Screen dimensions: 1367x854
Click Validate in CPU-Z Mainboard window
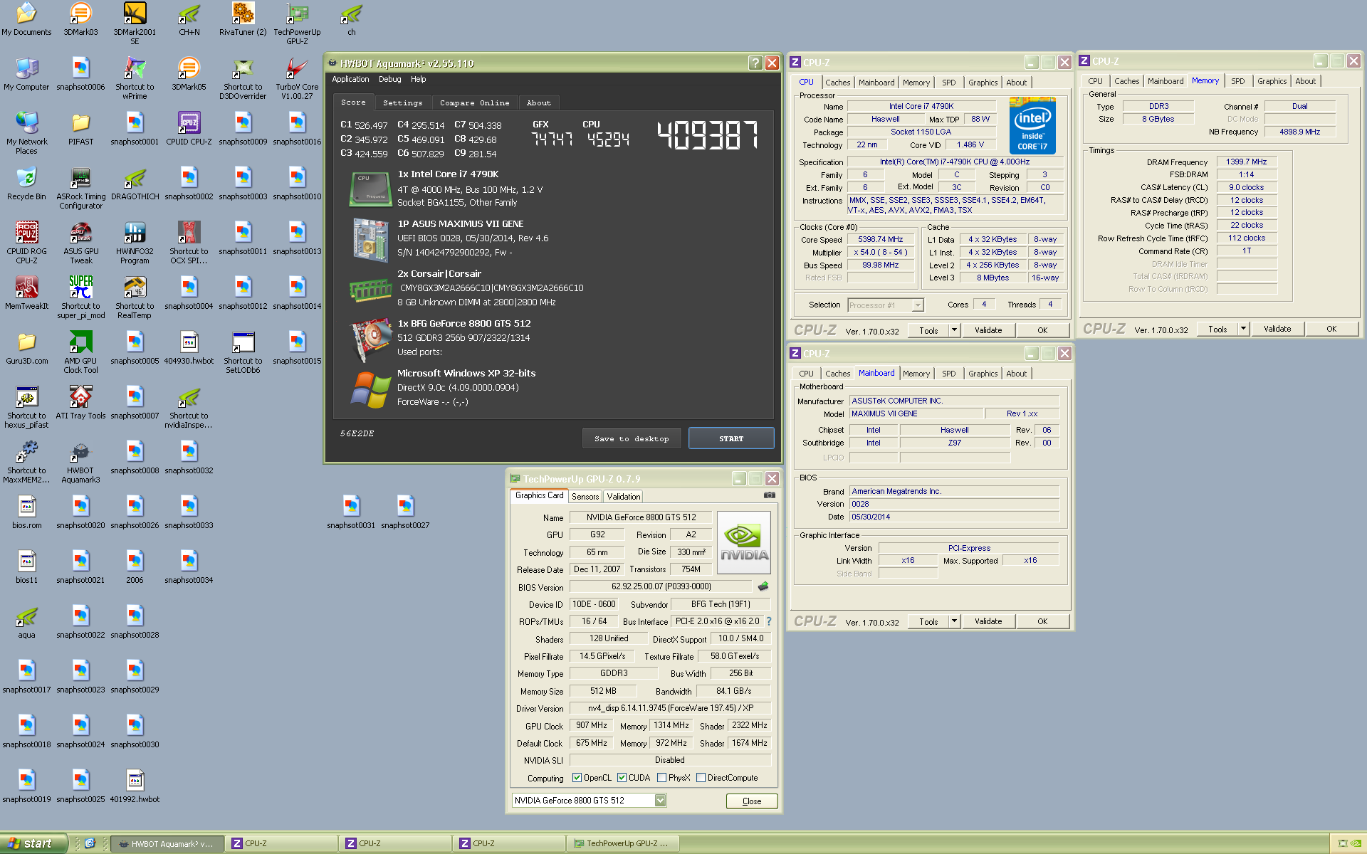click(x=988, y=621)
